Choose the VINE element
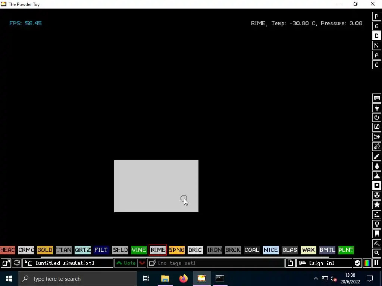This screenshot has width=382, height=286. (x=139, y=250)
